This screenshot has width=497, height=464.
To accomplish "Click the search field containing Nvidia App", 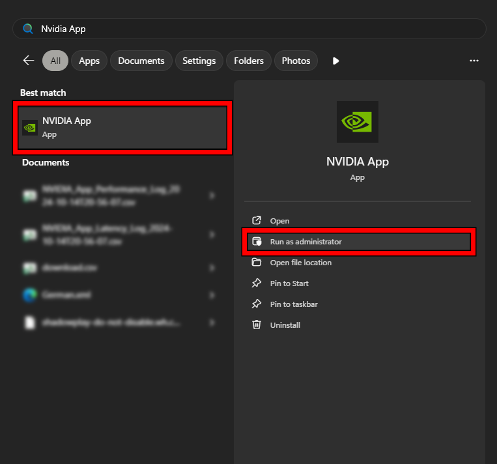I will click(261, 29).
